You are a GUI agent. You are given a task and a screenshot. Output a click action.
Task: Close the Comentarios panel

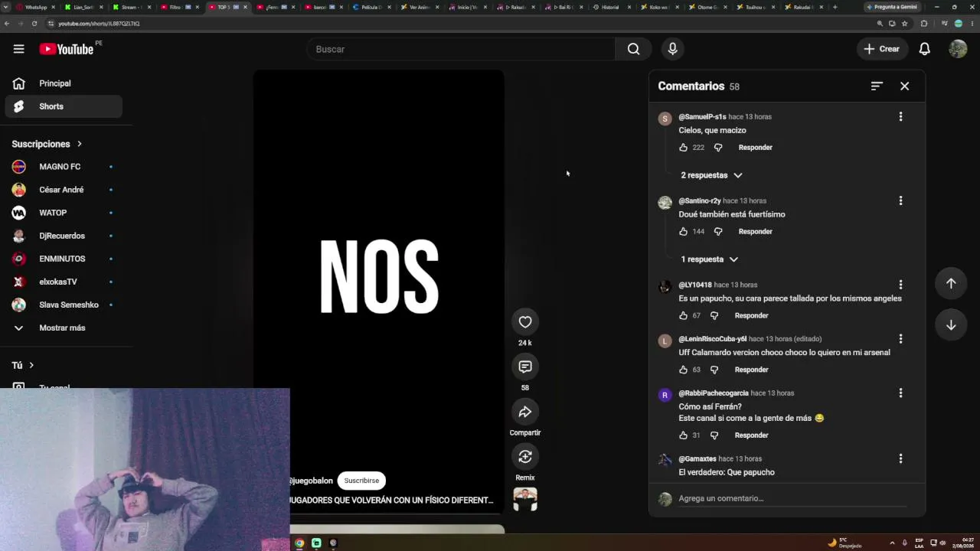pos(904,86)
